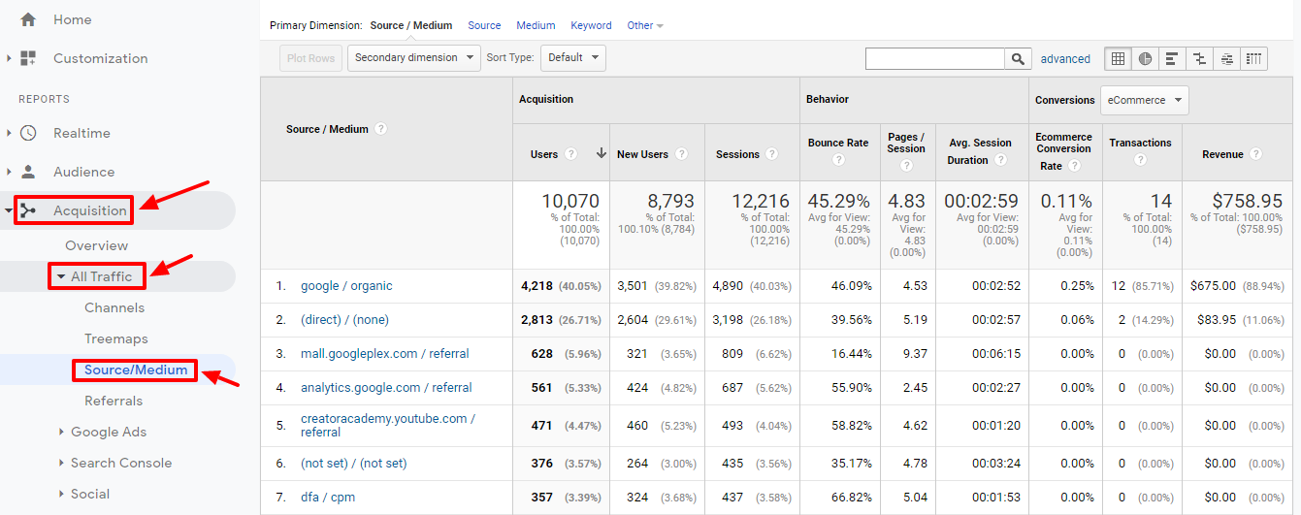The height and width of the screenshot is (515, 1301).
Task: Click the advanced filter link
Action: (x=1065, y=59)
